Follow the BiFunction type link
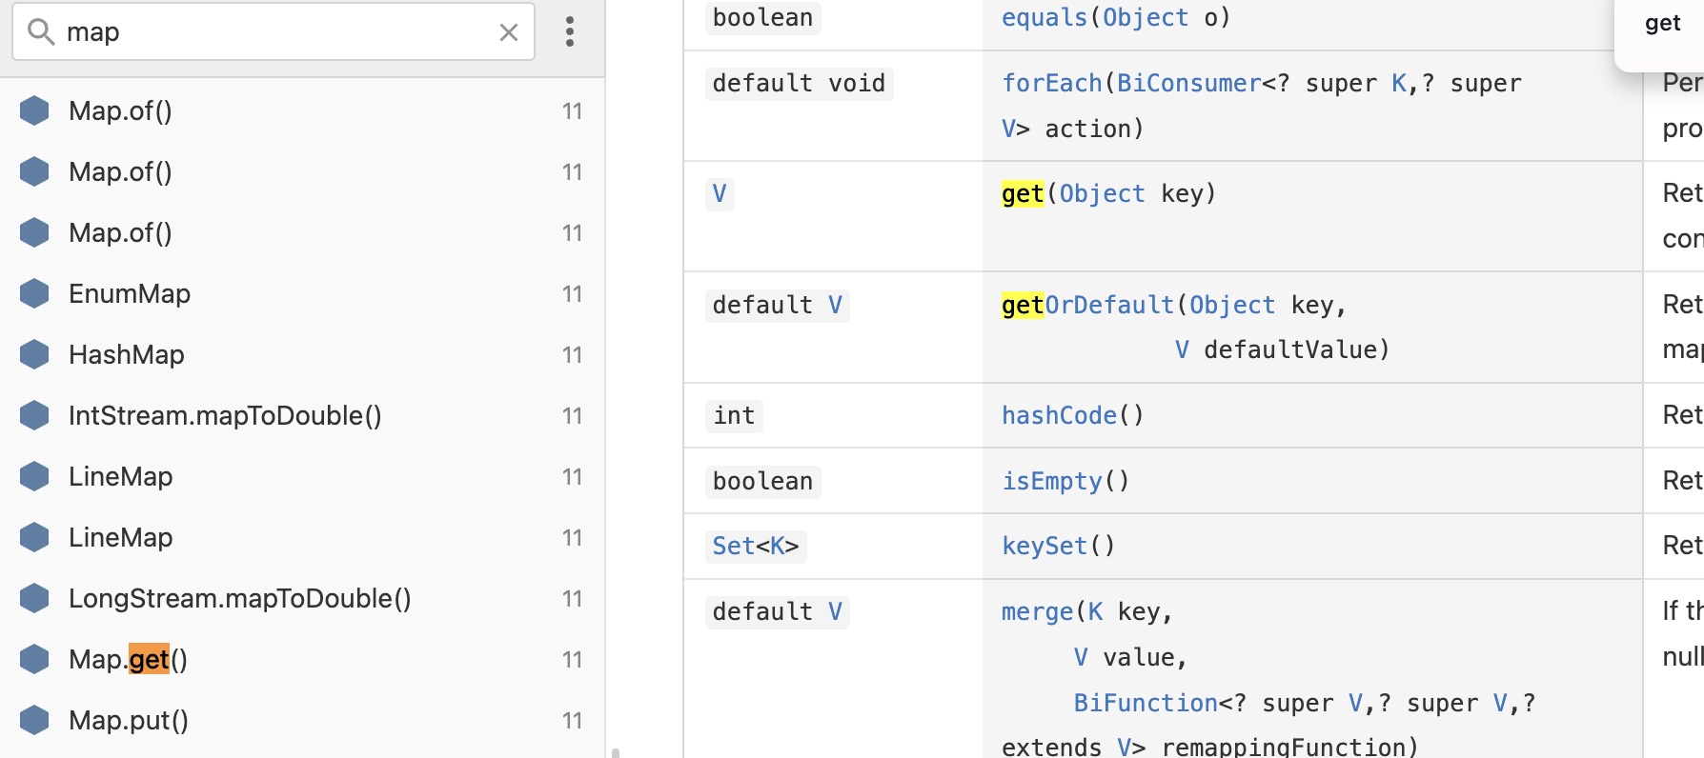This screenshot has width=1704, height=758. click(1146, 703)
